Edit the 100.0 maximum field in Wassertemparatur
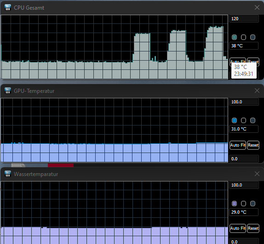Screen dimensions: 264x244 (244, 185)
